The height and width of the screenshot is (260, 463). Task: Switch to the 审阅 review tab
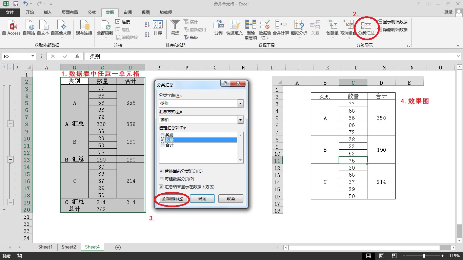[x=128, y=13]
